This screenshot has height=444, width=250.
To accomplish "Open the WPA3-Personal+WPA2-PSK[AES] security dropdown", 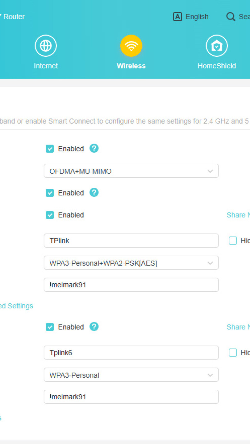I will (131, 263).
